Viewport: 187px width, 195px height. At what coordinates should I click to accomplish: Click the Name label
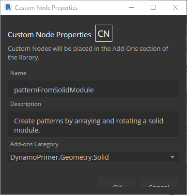(18, 73)
